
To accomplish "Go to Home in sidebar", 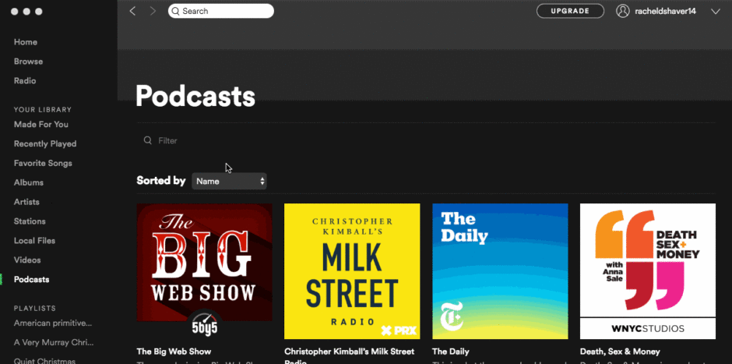I will 26,42.
